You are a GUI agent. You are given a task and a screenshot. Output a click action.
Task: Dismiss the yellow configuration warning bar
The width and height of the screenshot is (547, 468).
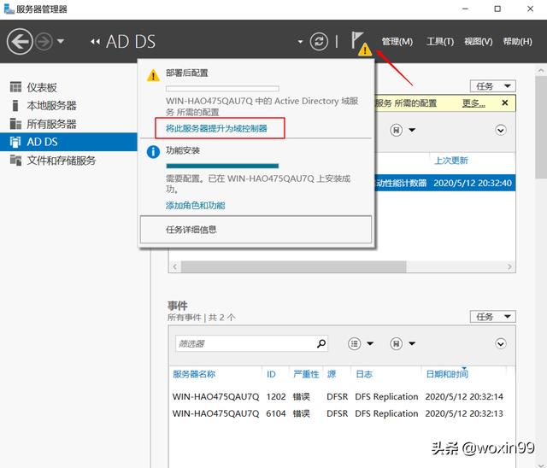pos(505,102)
